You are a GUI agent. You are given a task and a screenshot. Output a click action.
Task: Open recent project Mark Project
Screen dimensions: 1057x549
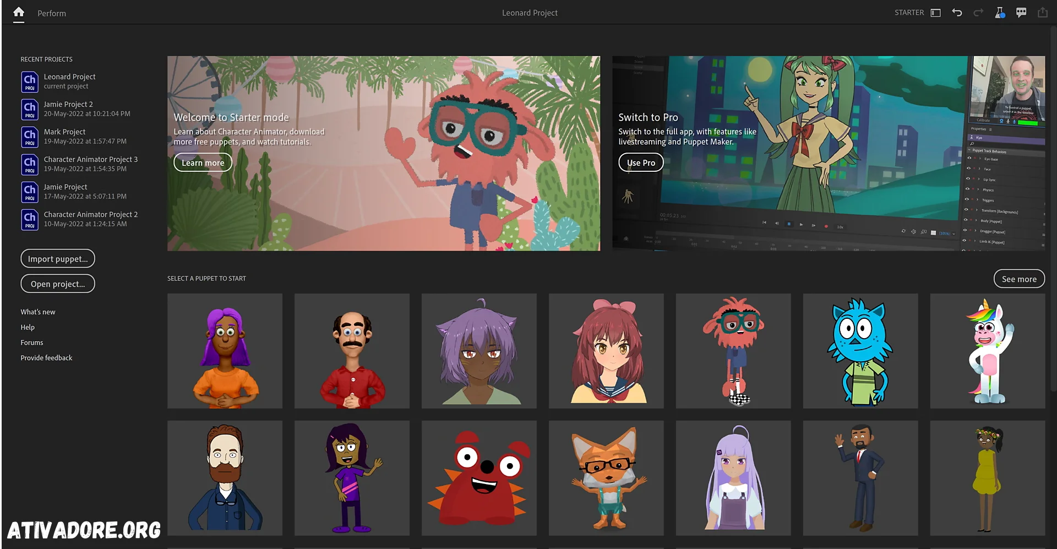tap(85, 136)
